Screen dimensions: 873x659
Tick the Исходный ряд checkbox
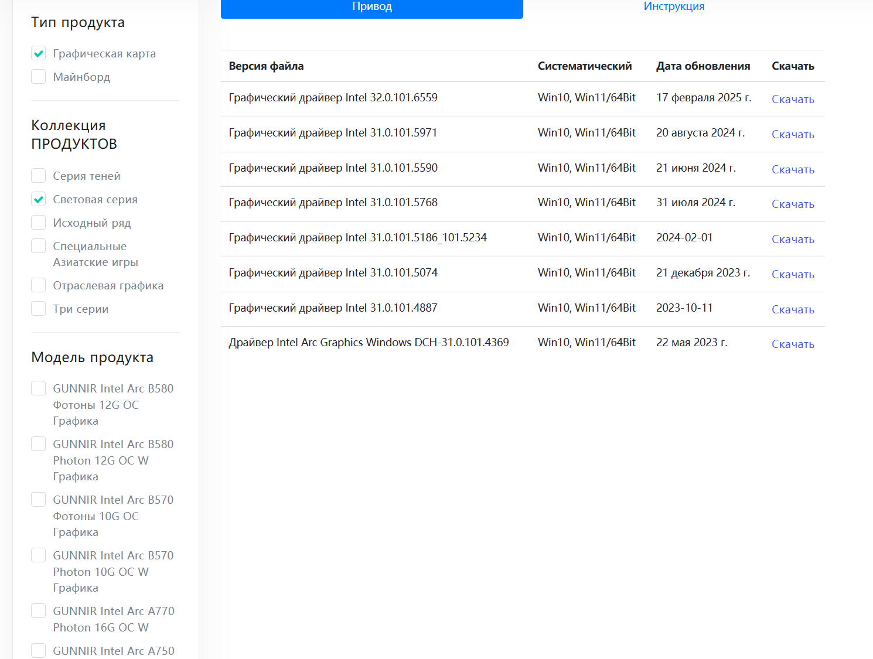pos(39,223)
